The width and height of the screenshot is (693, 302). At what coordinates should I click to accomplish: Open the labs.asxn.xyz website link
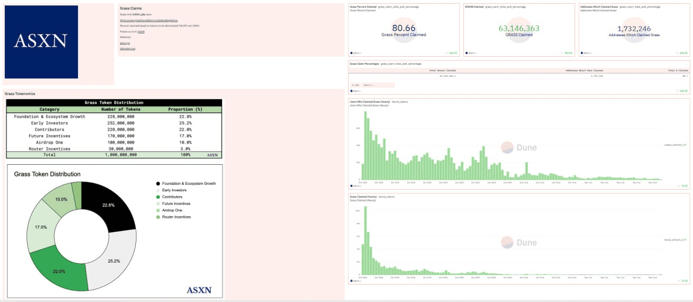(x=127, y=49)
